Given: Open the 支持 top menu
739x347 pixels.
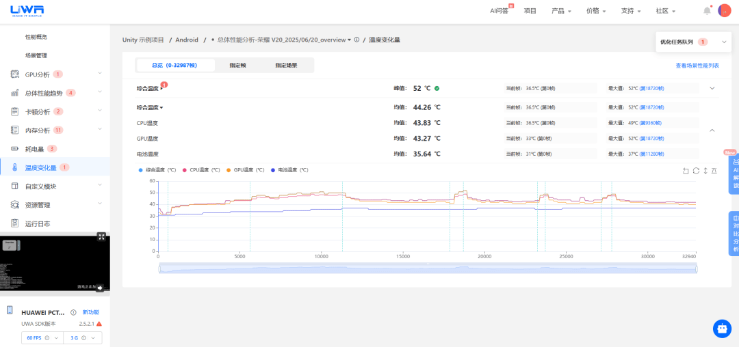Looking at the screenshot, I should [x=631, y=11].
